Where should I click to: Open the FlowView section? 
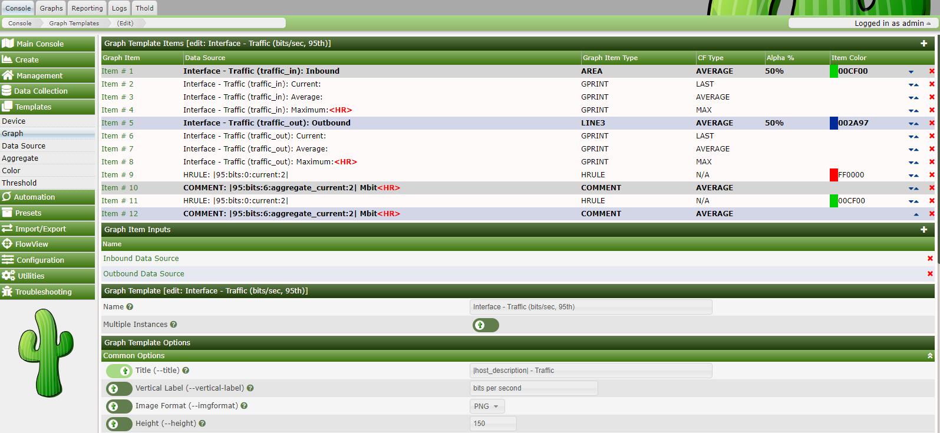pyautogui.click(x=47, y=244)
